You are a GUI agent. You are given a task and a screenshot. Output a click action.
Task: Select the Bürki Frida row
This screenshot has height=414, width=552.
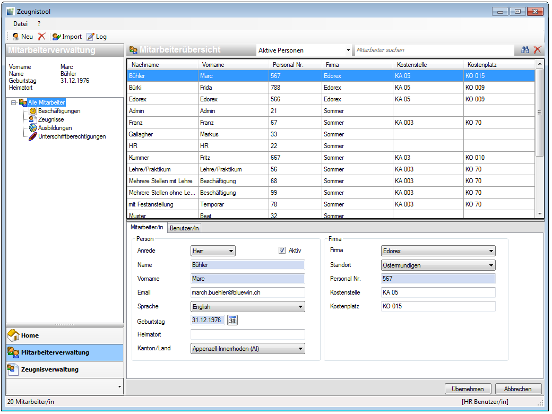pos(331,88)
